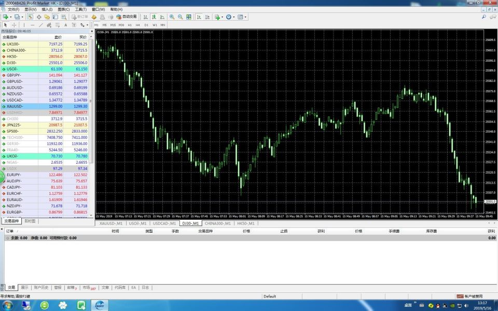Click the zoom out magnifier icon
Screen dimensions: 498x311
tap(180, 17)
